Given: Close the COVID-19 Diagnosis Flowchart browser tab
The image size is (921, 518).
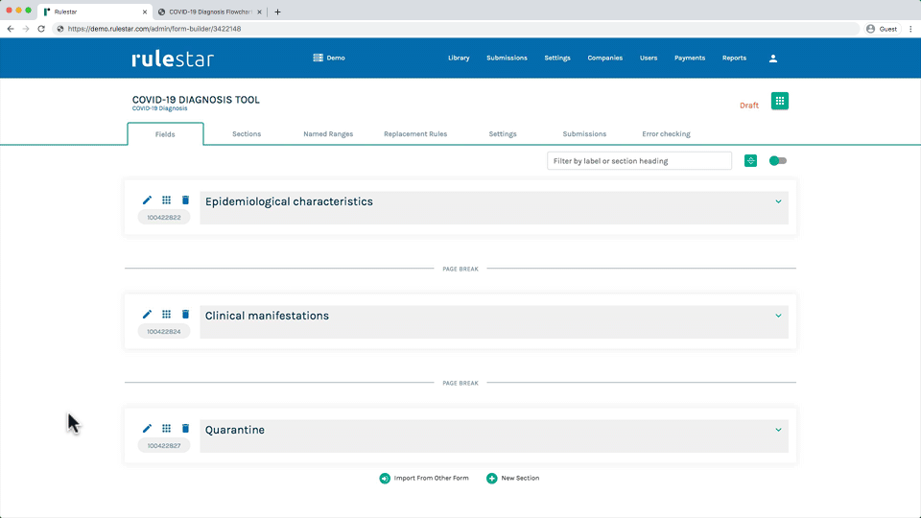Looking at the screenshot, I should pyautogui.click(x=259, y=12).
